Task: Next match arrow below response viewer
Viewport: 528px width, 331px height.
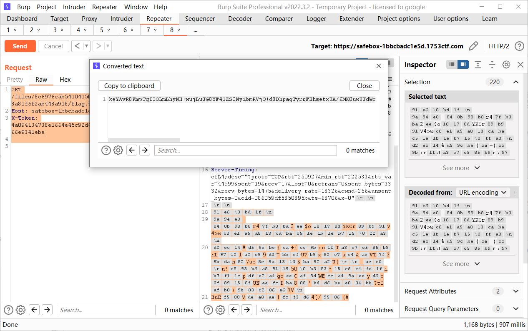Action: tap(247, 310)
